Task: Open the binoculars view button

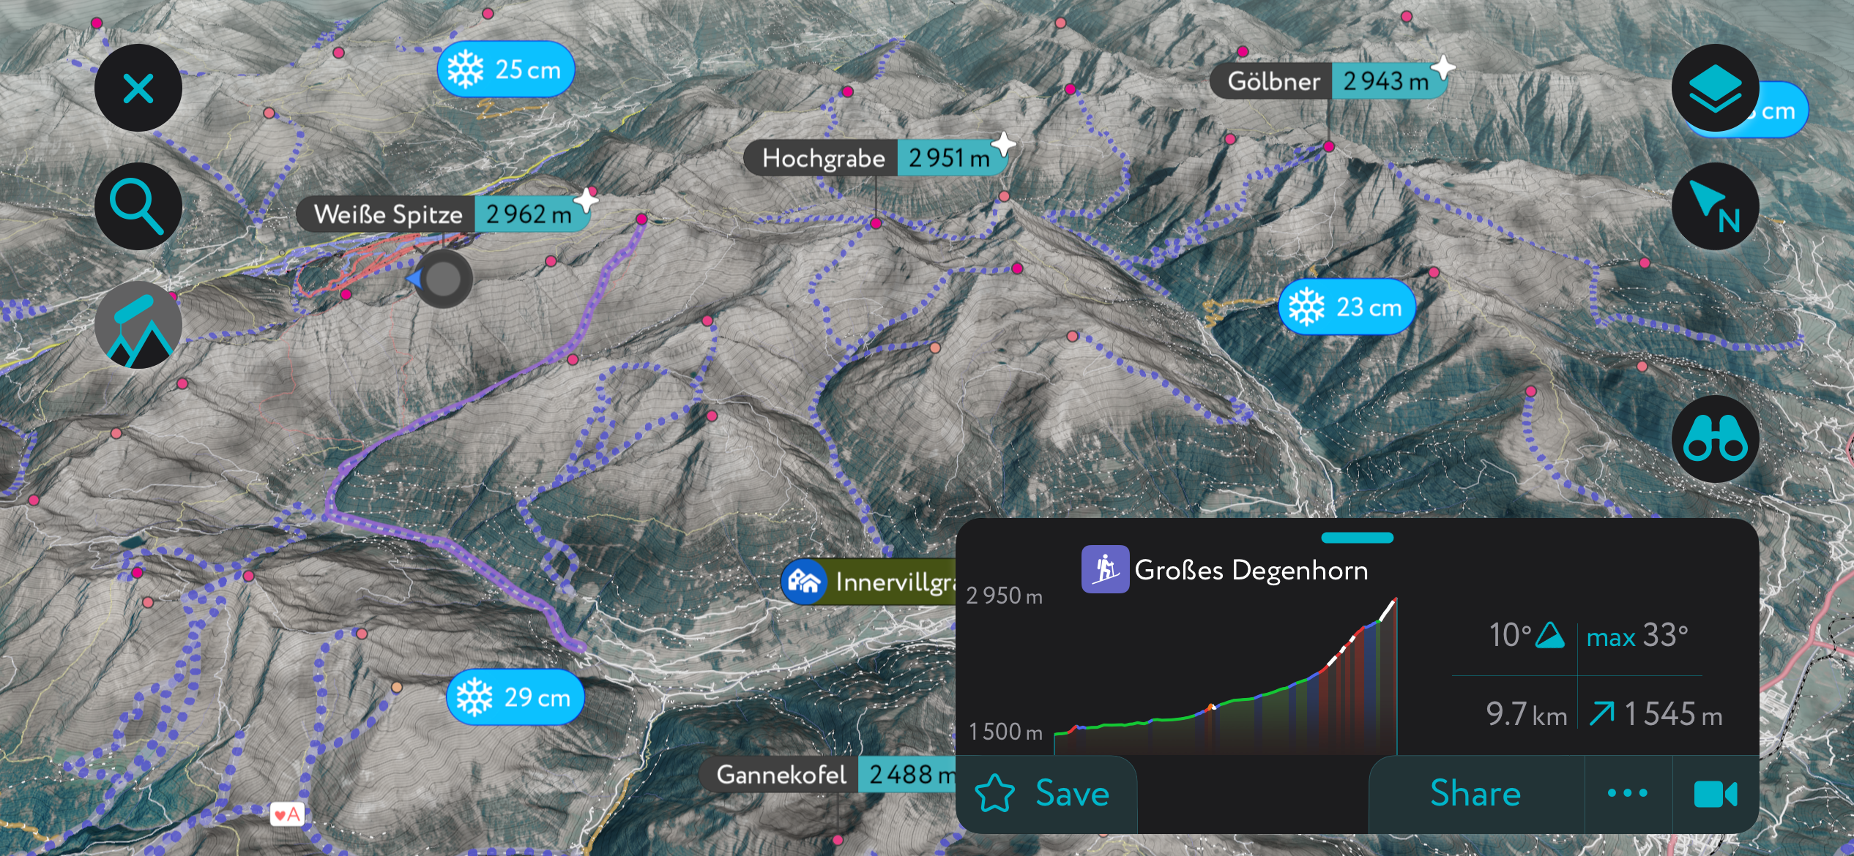Action: pyautogui.click(x=1715, y=439)
